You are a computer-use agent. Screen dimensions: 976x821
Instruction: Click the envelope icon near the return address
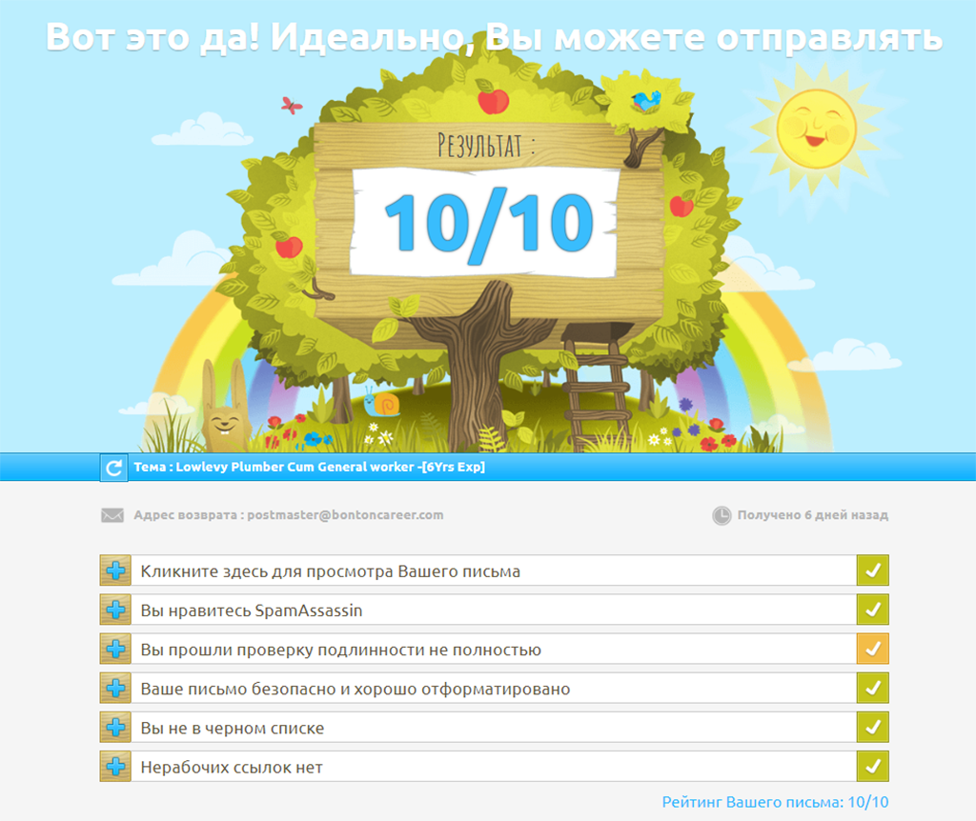(x=112, y=513)
